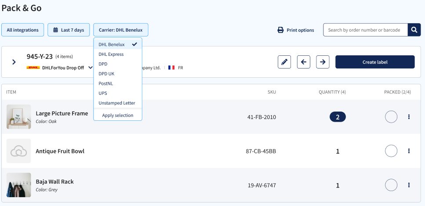This screenshot has height=206, width=425.
Task: Click the SKU column header
Action: [x=272, y=92]
